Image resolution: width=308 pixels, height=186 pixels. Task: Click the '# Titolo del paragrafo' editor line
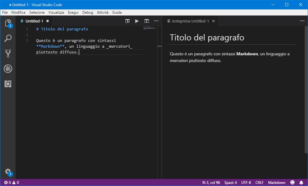tap(62, 29)
